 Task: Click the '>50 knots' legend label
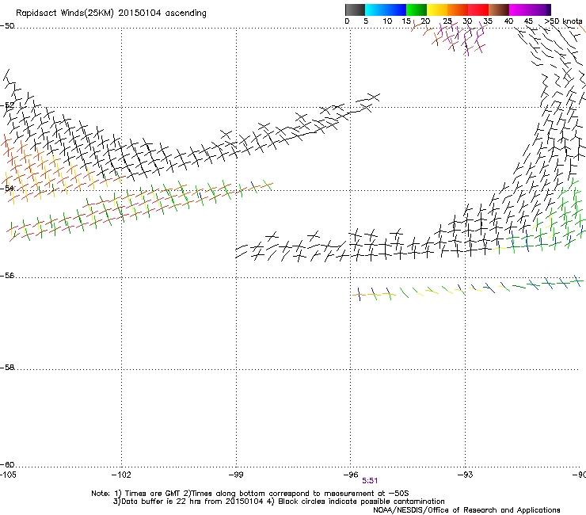(563, 21)
